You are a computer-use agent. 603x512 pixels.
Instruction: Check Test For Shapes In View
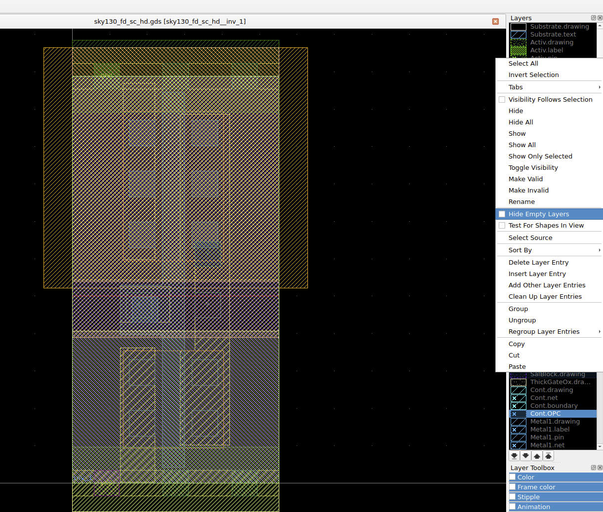coord(502,225)
